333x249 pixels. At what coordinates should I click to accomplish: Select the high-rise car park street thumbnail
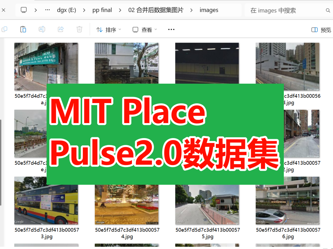[287, 67]
